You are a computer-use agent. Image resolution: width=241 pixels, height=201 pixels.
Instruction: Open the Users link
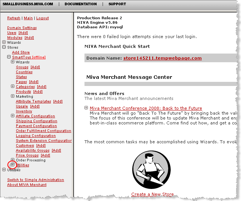click(12, 33)
